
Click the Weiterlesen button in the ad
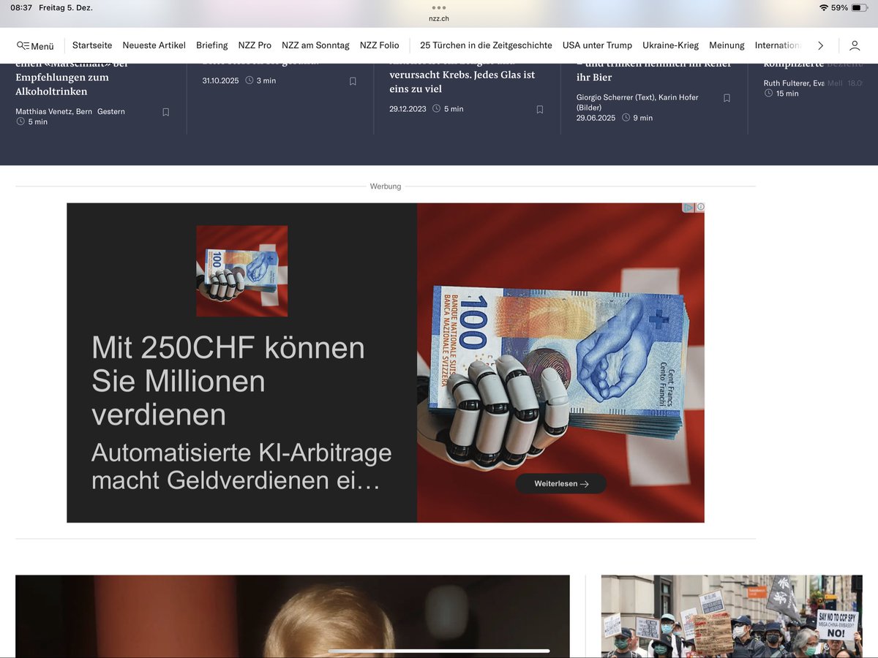coord(561,483)
